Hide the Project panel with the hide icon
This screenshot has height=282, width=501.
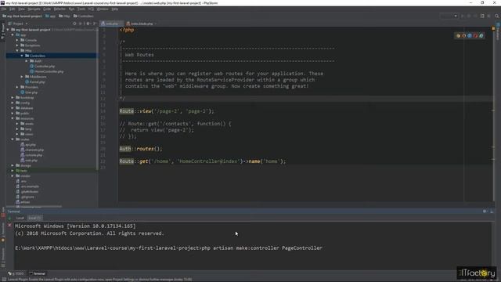(95, 23)
